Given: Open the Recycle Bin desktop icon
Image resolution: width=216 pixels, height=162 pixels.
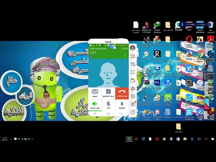Looking at the screenshot, I should [211, 27].
